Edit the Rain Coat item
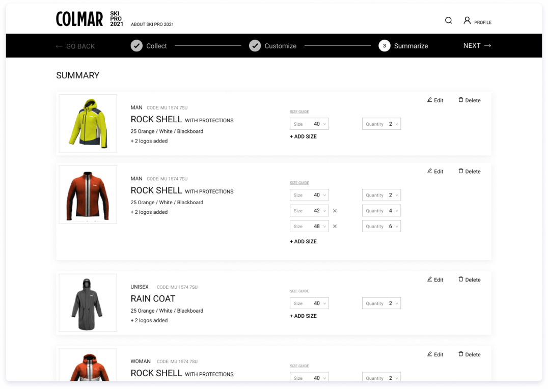 (x=435, y=280)
